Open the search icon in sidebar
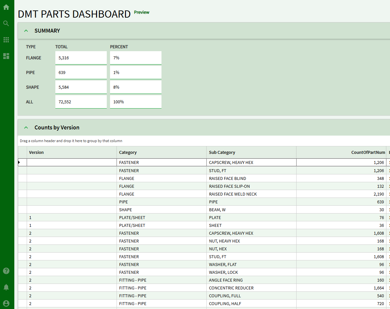This screenshot has width=390, height=309. [6, 23]
